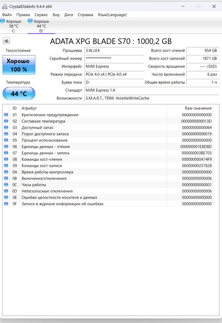Select the D: drive status orb
222x323 pixels.
coord(30,21)
